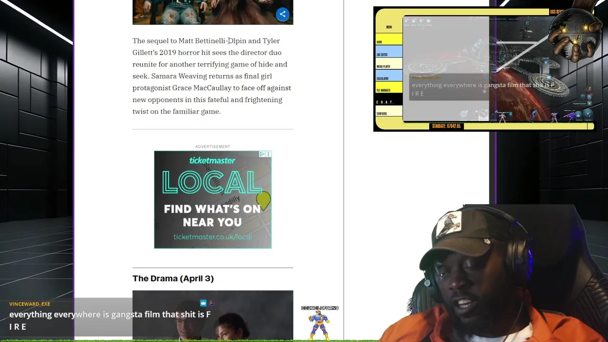Click the System round icon in the game view

[x=588, y=114]
